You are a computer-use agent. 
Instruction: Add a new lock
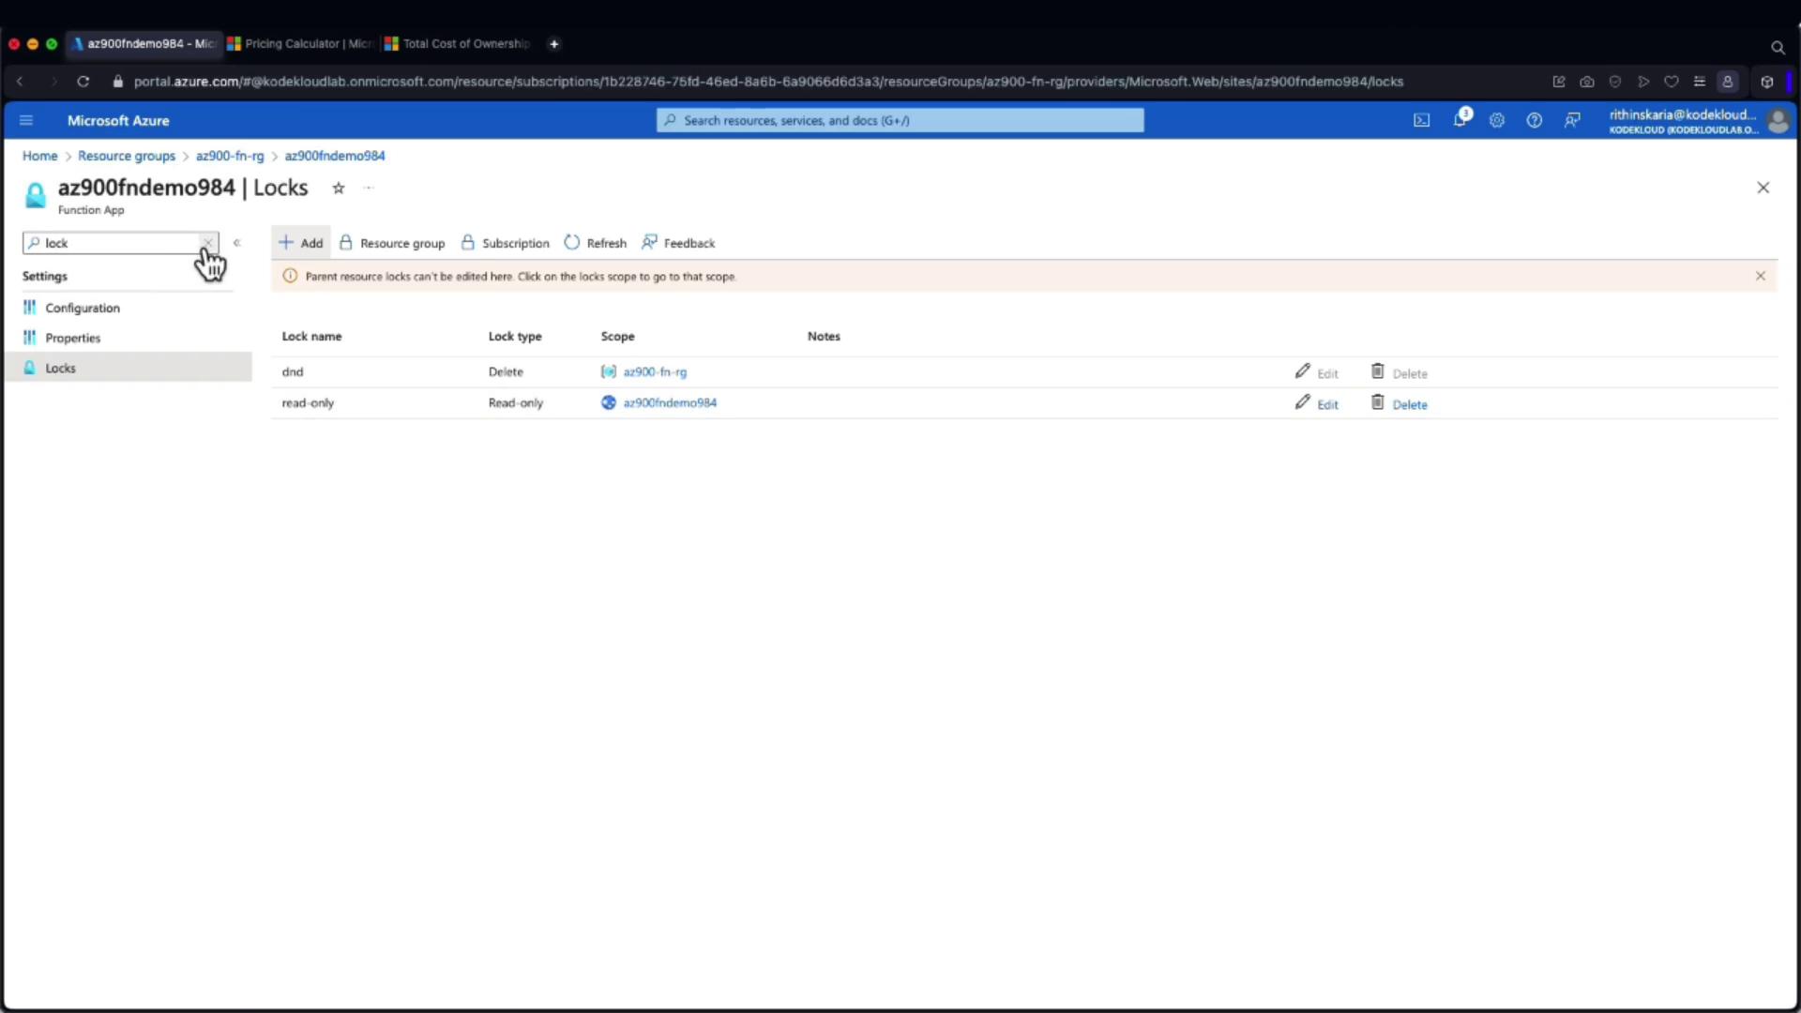(301, 243)
